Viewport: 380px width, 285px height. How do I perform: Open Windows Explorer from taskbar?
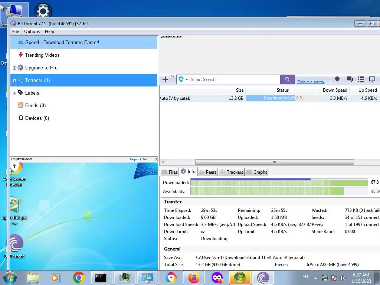[33, 278]
